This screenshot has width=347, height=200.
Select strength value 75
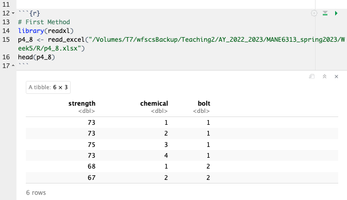[91, 144]
